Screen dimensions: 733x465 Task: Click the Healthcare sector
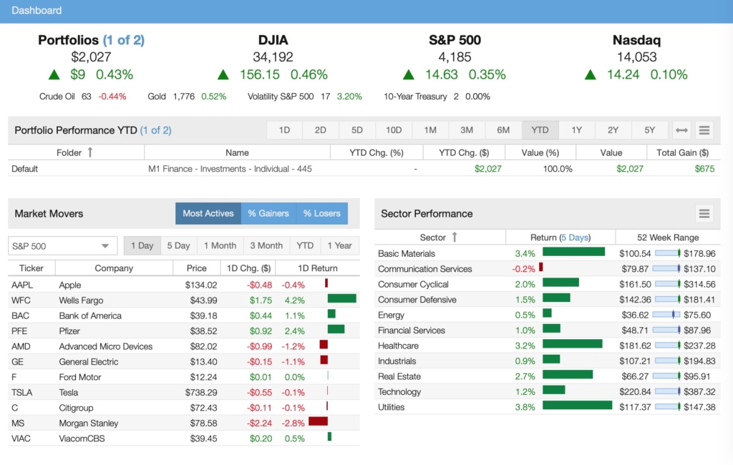tap(398, 346)
